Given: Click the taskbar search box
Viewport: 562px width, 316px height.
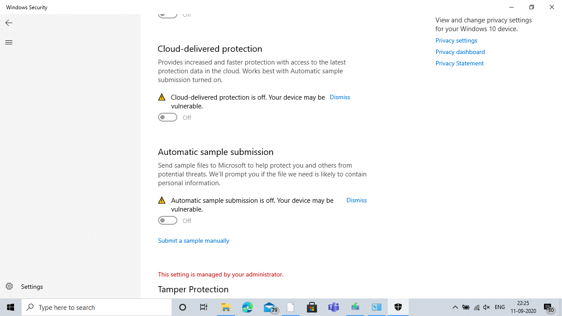Looking at the screenshot, I should [97, 307].
